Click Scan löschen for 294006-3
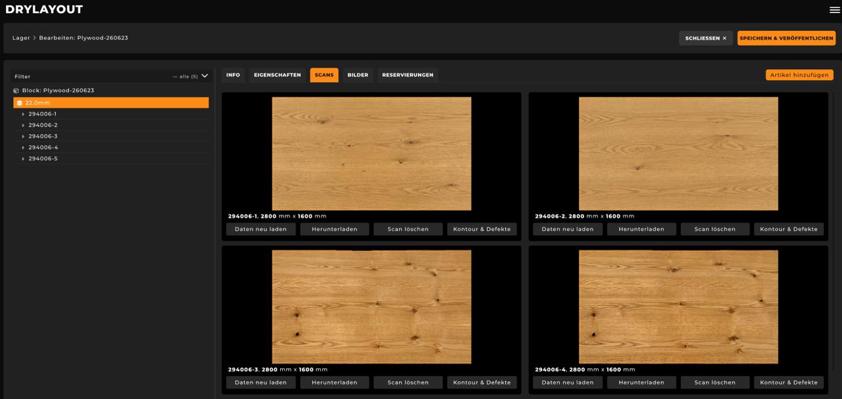This screenshot has width=842, height=399. (409, 383)
